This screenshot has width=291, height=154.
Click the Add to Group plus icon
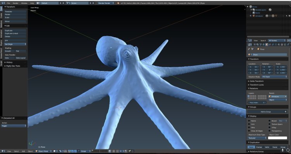[286, 112]
